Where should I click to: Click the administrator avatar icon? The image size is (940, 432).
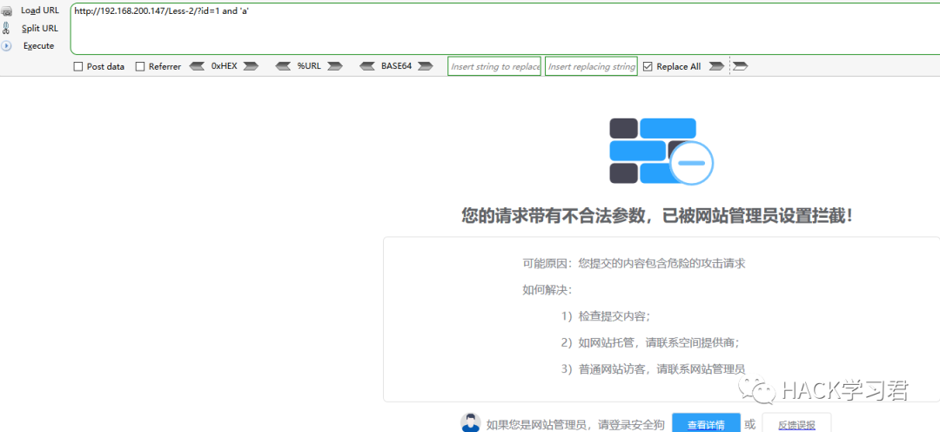471,422
